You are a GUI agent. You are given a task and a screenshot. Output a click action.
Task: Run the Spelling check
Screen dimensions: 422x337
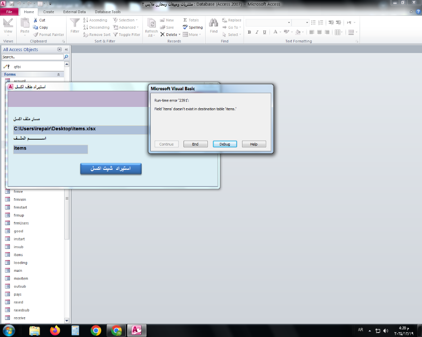pyautogui.click(x=193, y=27)
